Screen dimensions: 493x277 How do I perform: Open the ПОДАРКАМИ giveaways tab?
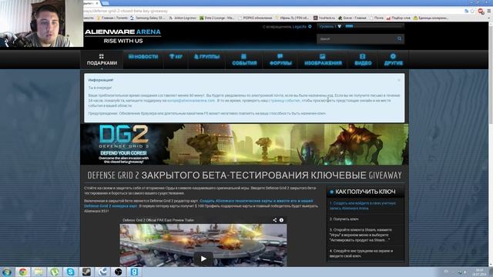tap(102, 60)
